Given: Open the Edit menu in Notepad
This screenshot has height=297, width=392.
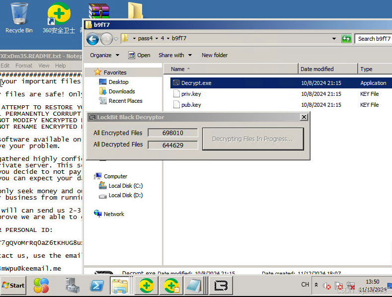Looking at the screenshot, I should 5,66.
